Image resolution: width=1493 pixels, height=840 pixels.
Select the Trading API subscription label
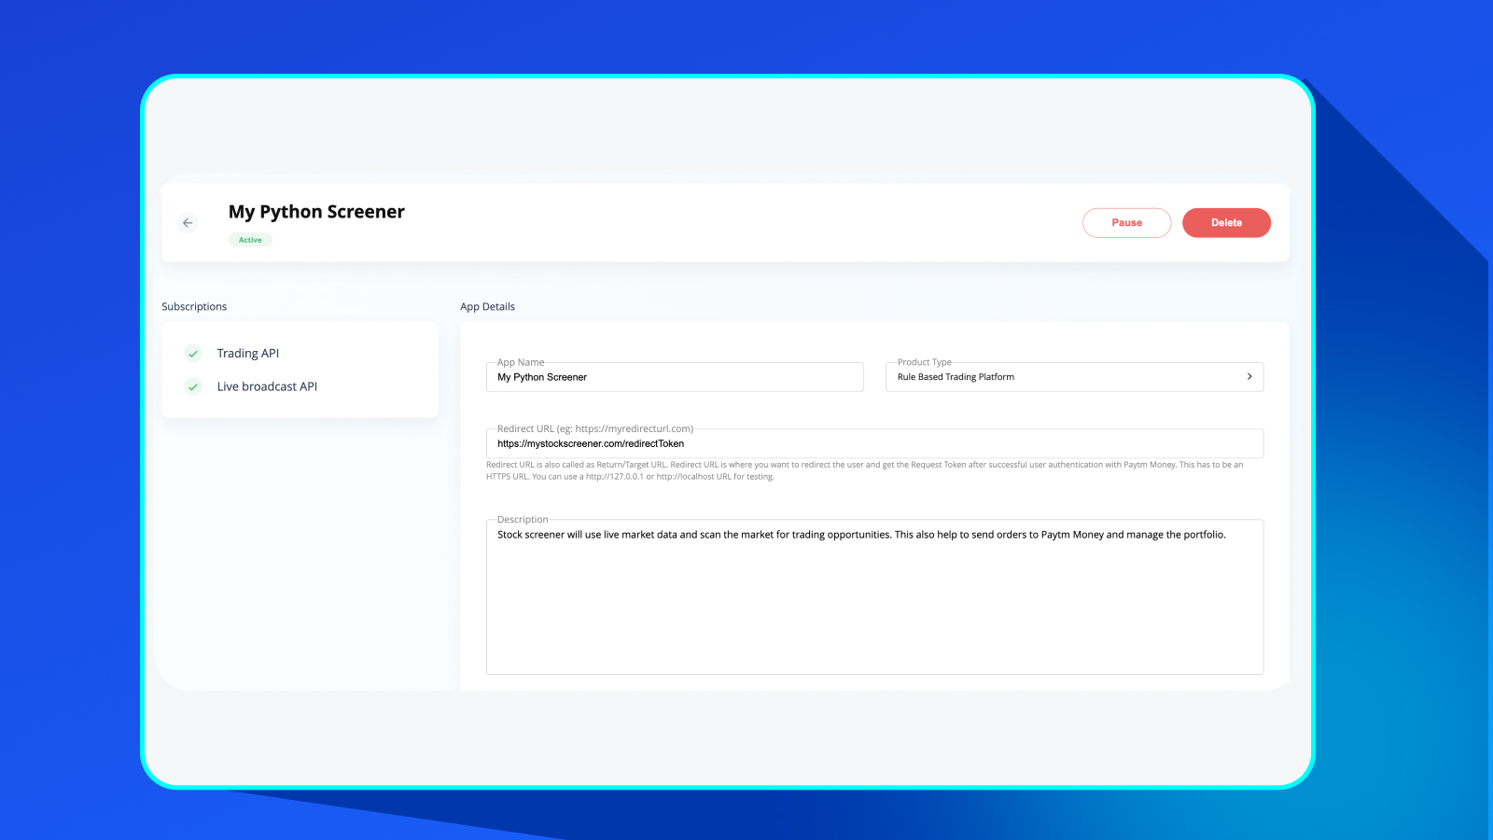tap(248, 354)
